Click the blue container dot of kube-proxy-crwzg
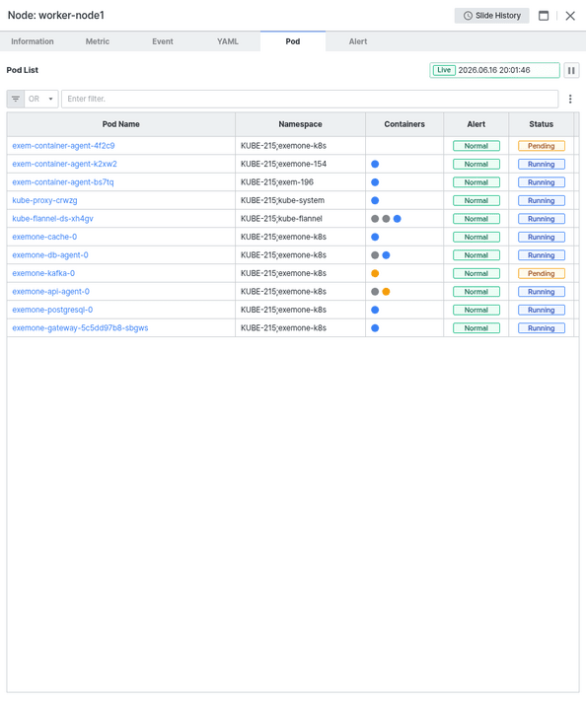 coord(375,200)
